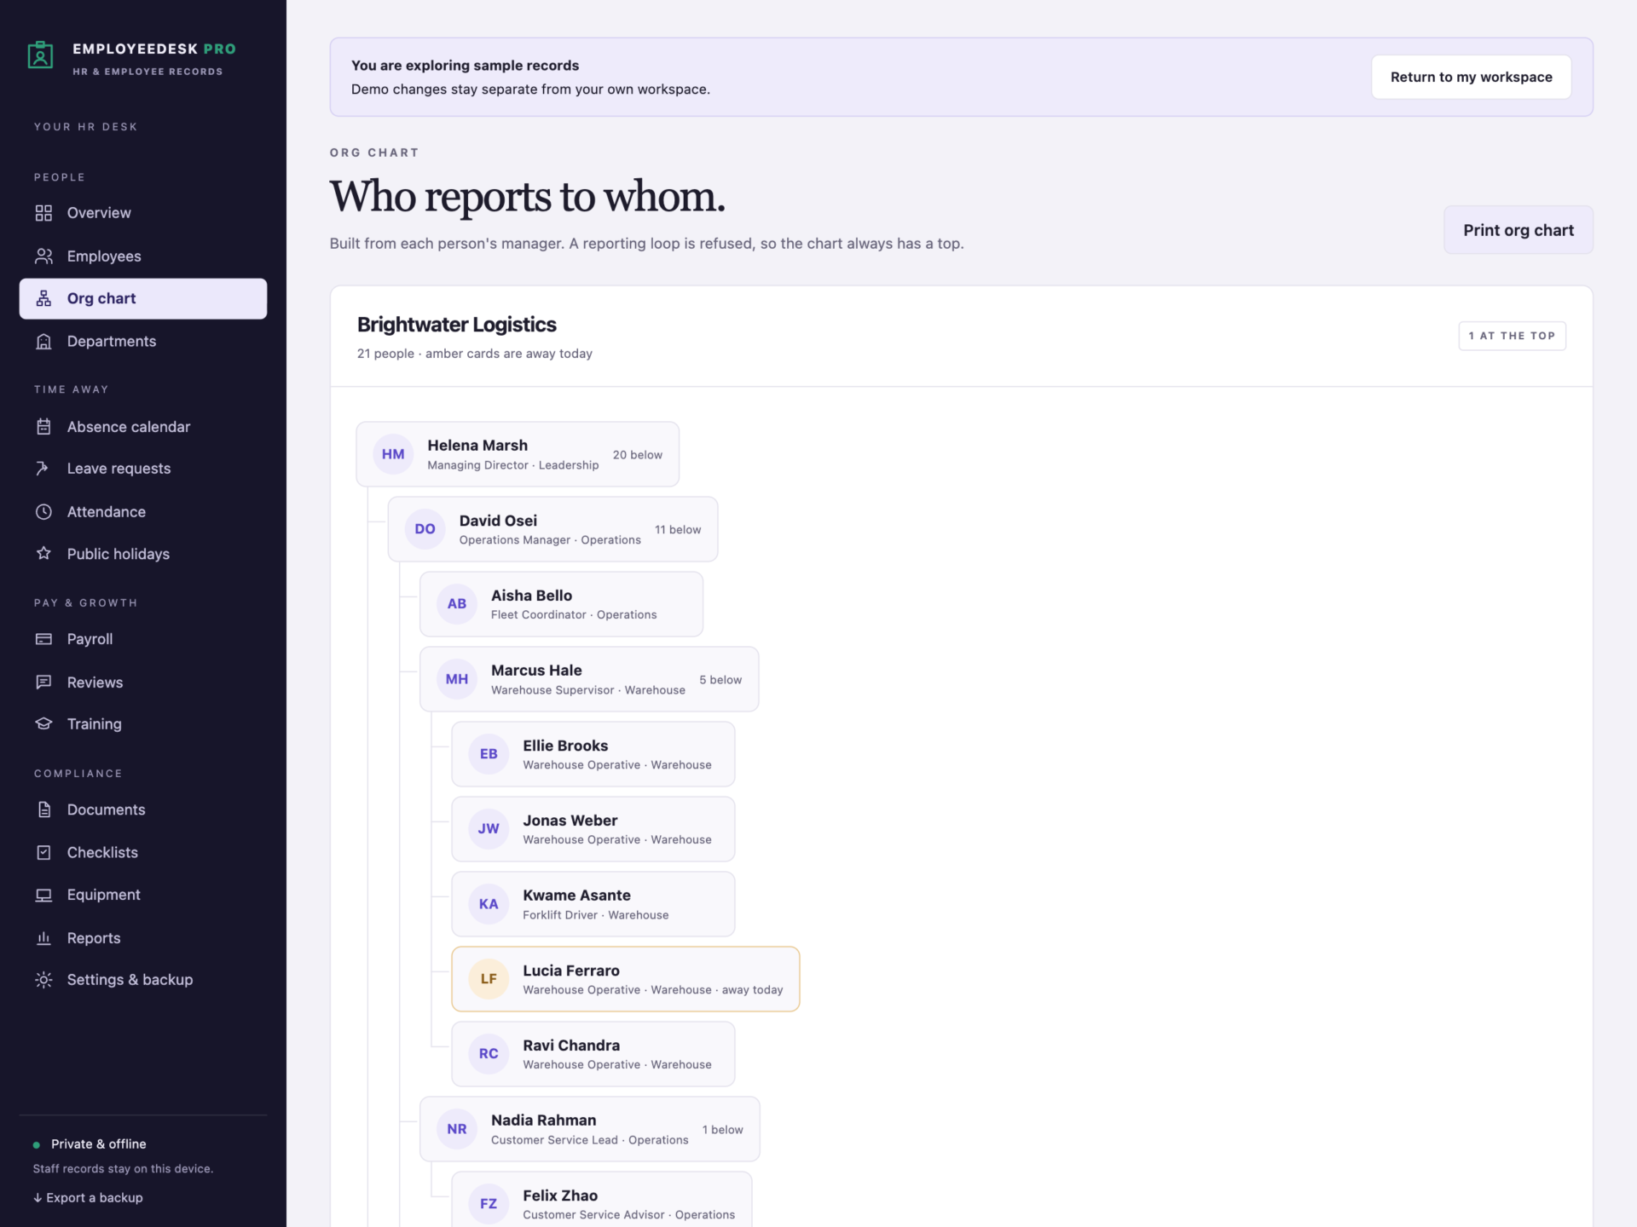
Task: Click the Employees people icon
Action: (x=43, y=256)
